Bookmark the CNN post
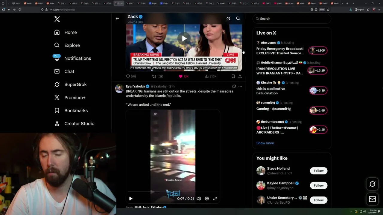This screenshot has width=383, height=215. tap(233, 76)
